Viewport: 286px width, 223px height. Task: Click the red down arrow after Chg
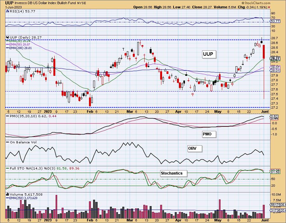(x=269, y=7)
